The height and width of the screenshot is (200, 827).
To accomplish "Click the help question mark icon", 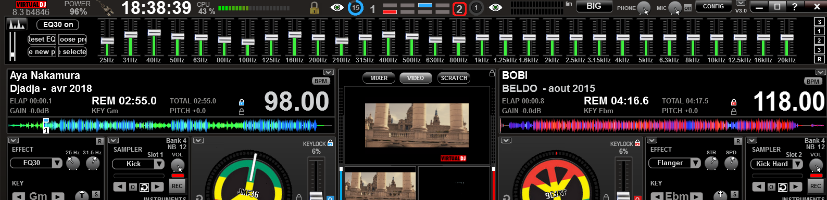I will pos(794,7).
